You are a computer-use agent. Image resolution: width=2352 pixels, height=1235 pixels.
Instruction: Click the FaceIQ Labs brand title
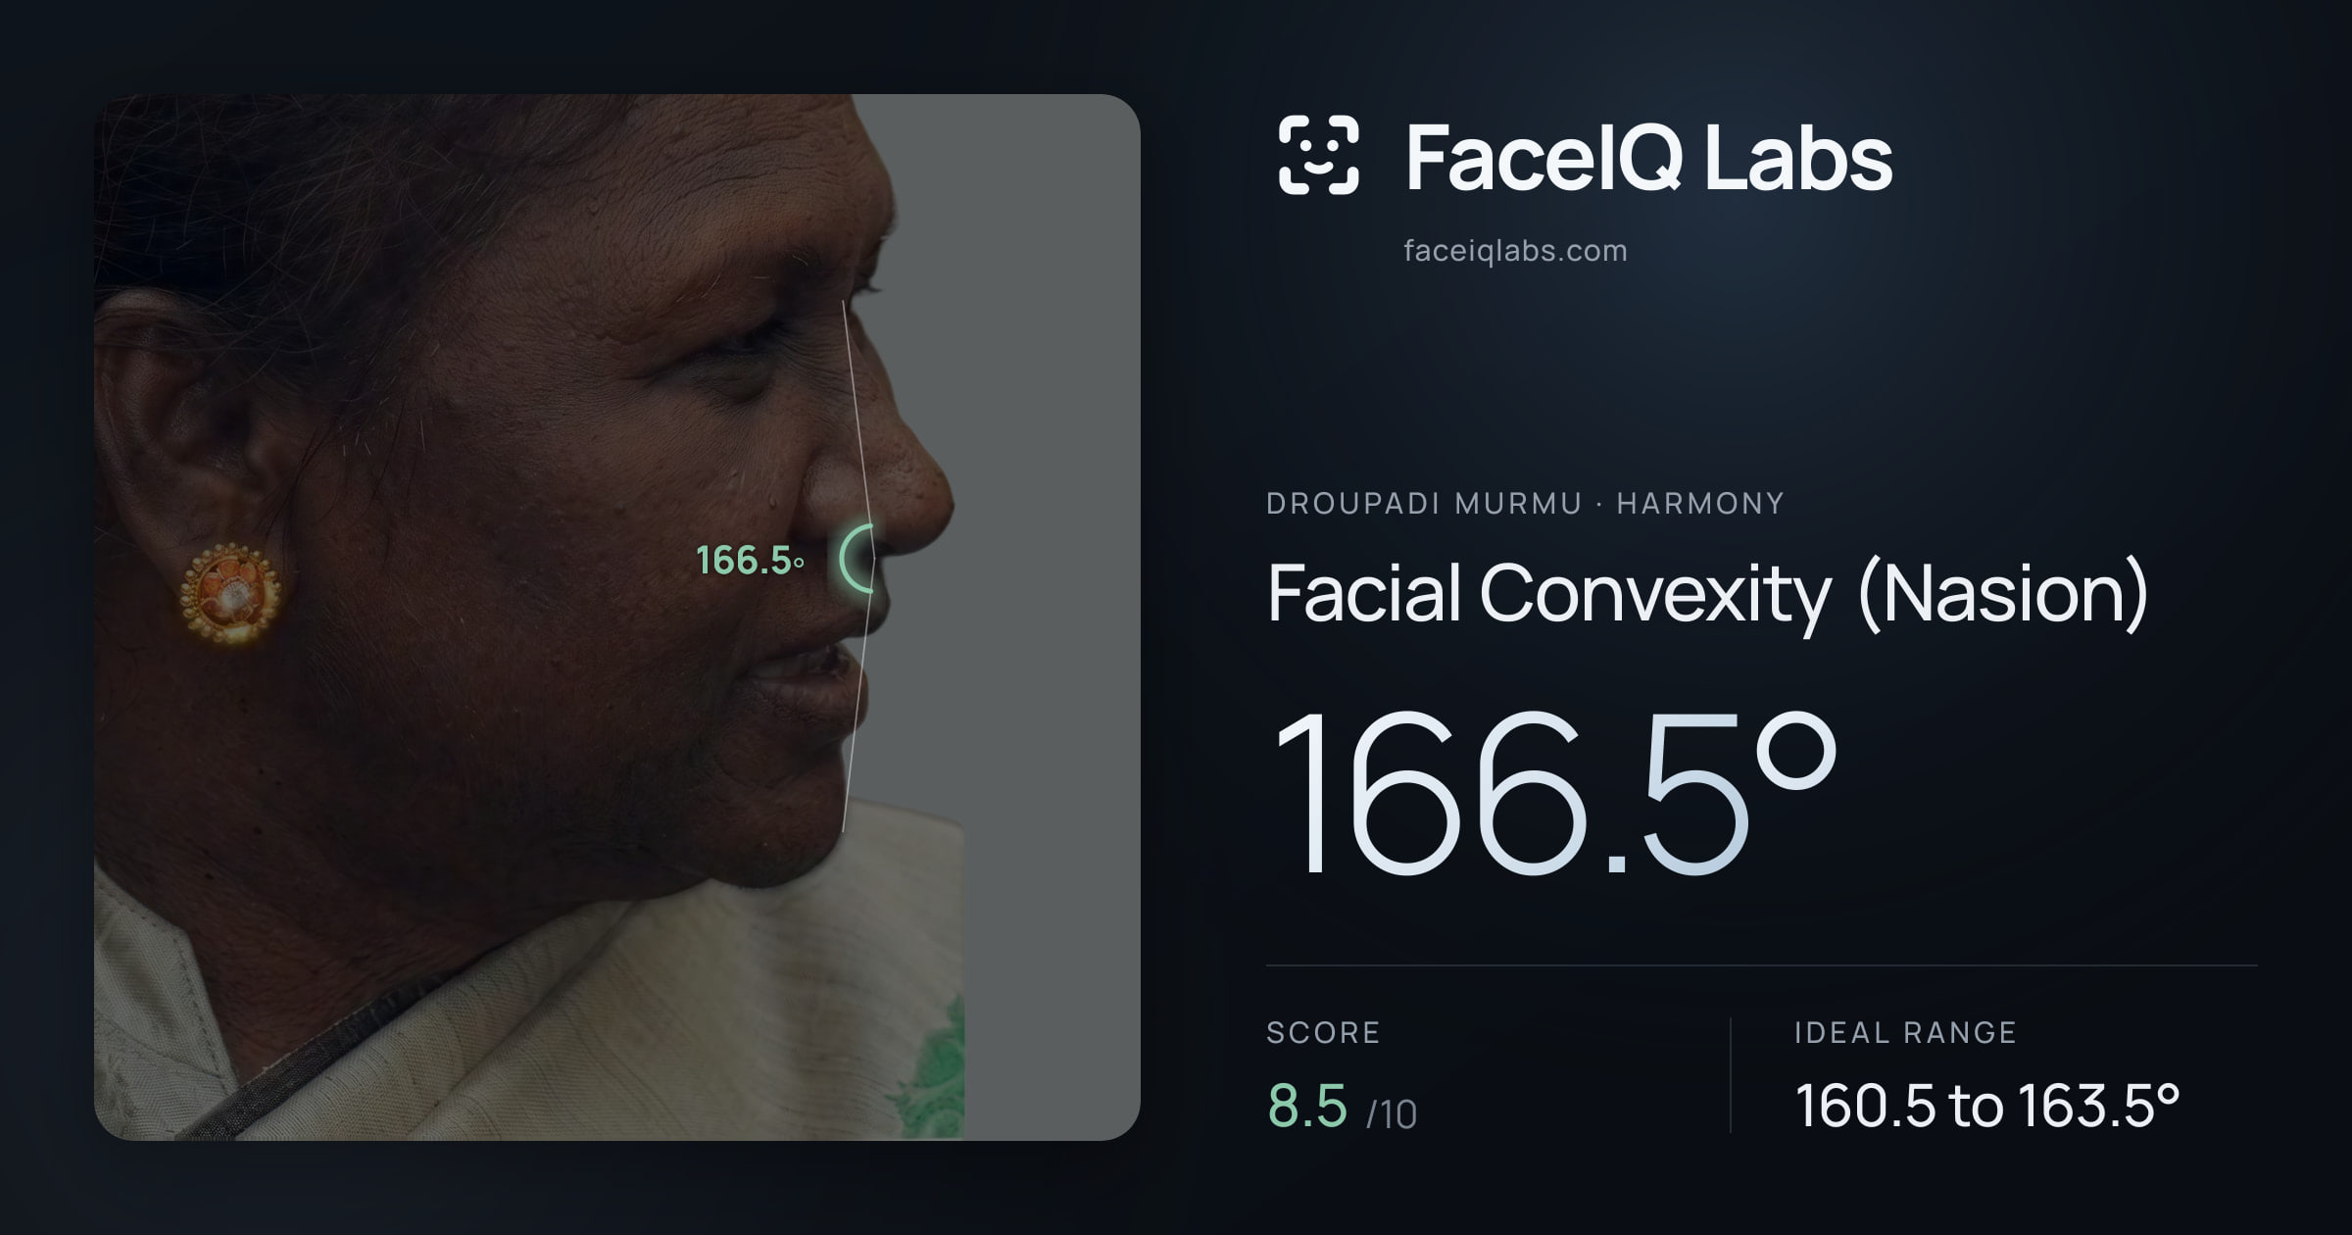tap(1649, 157)
